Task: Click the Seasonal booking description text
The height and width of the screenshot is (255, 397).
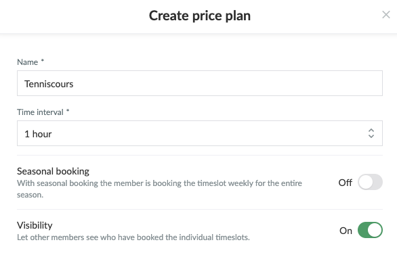Action: coord(159,189)
